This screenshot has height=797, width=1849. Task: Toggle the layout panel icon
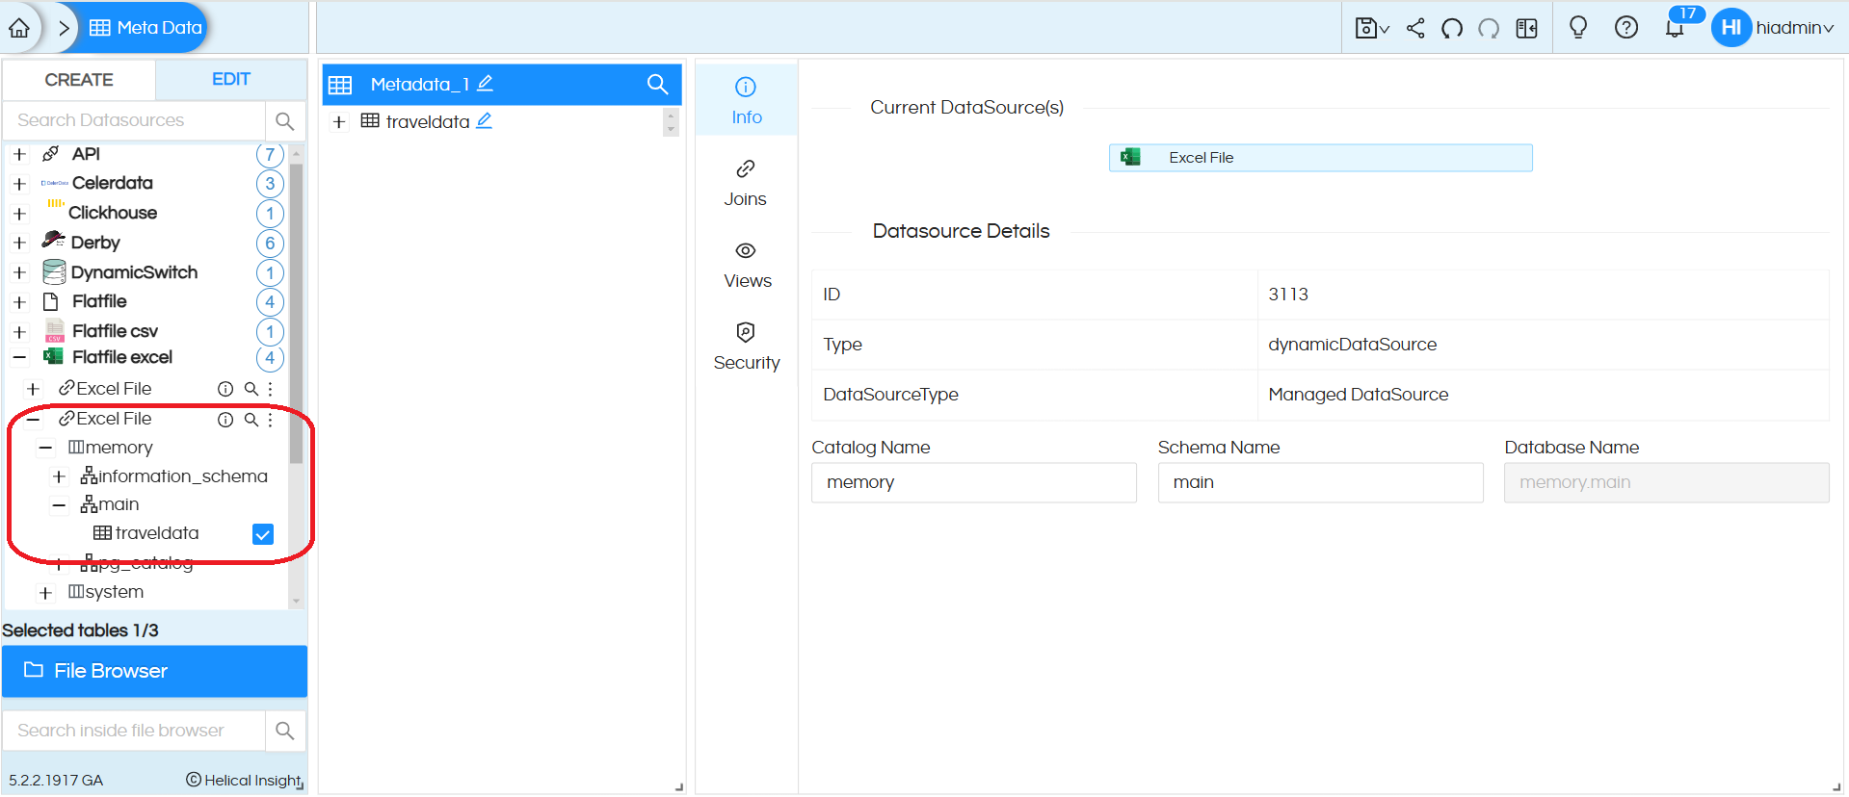(1527, 28)
